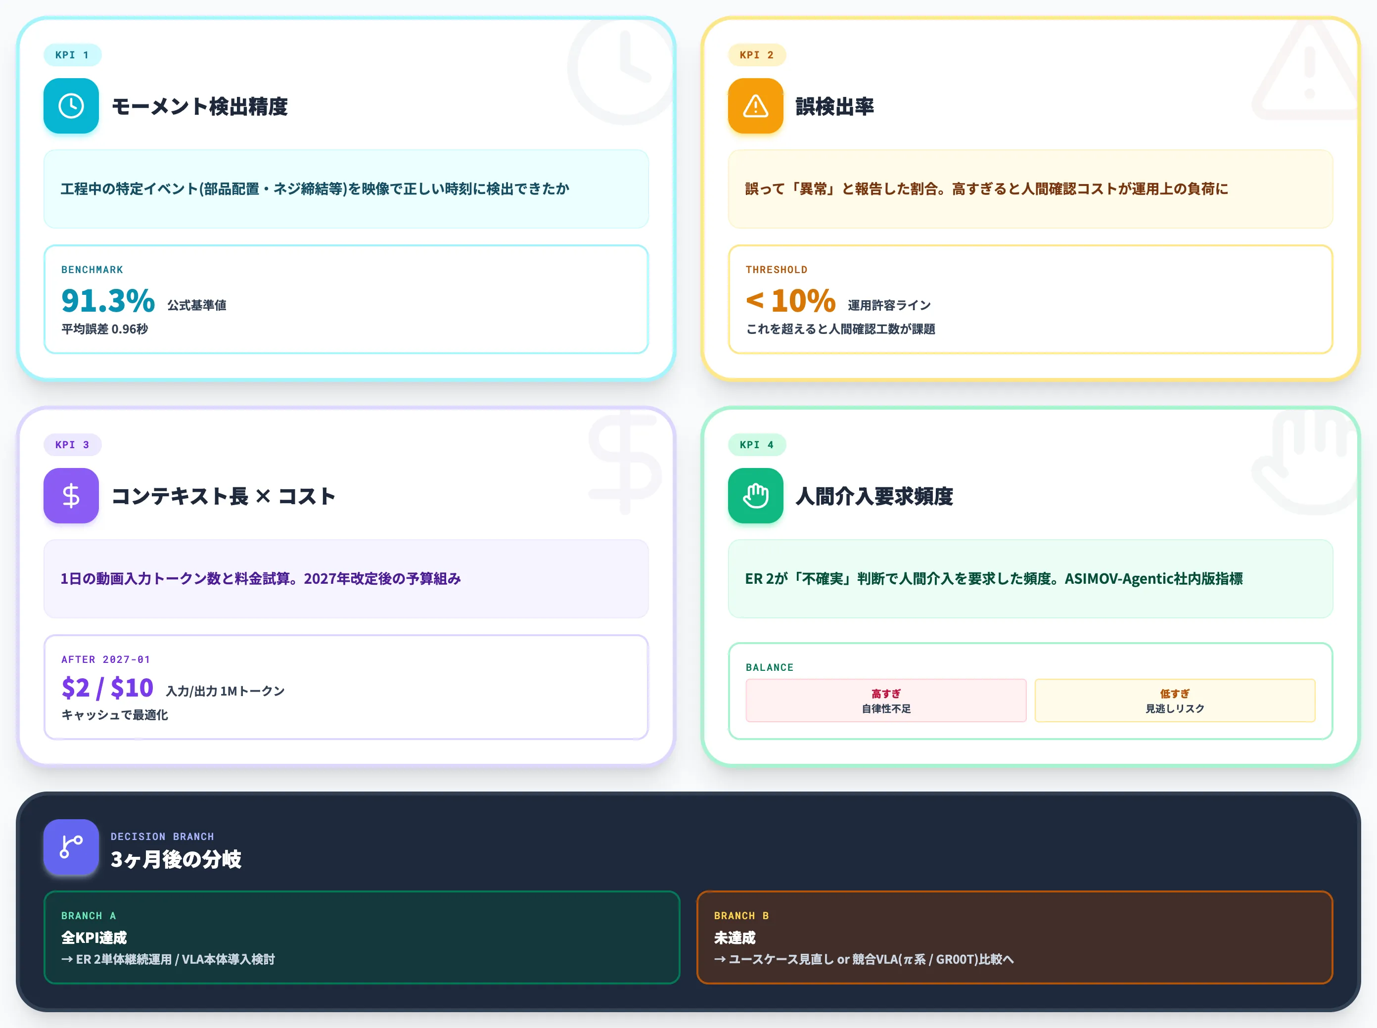
Task: Select the KPI 4 badge
Action: (x=757, y=445)
